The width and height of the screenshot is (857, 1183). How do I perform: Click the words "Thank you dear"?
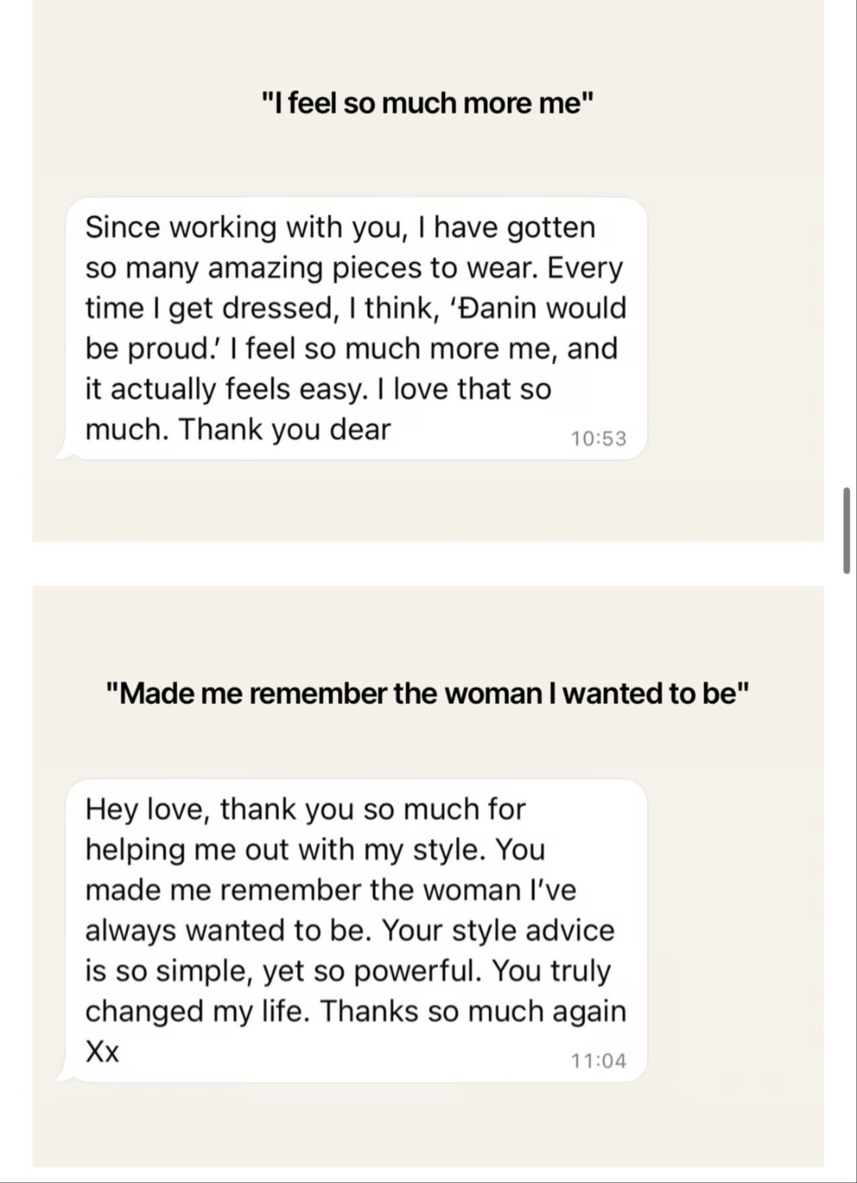pyautogui.click(x=284, y=430)
